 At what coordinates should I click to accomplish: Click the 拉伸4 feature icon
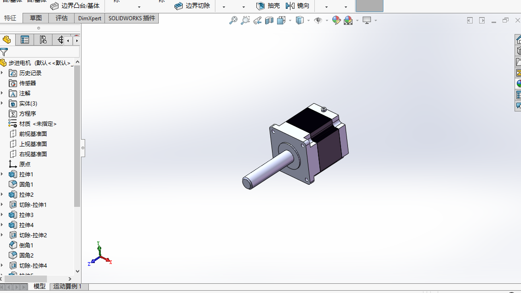coord(12,225)
